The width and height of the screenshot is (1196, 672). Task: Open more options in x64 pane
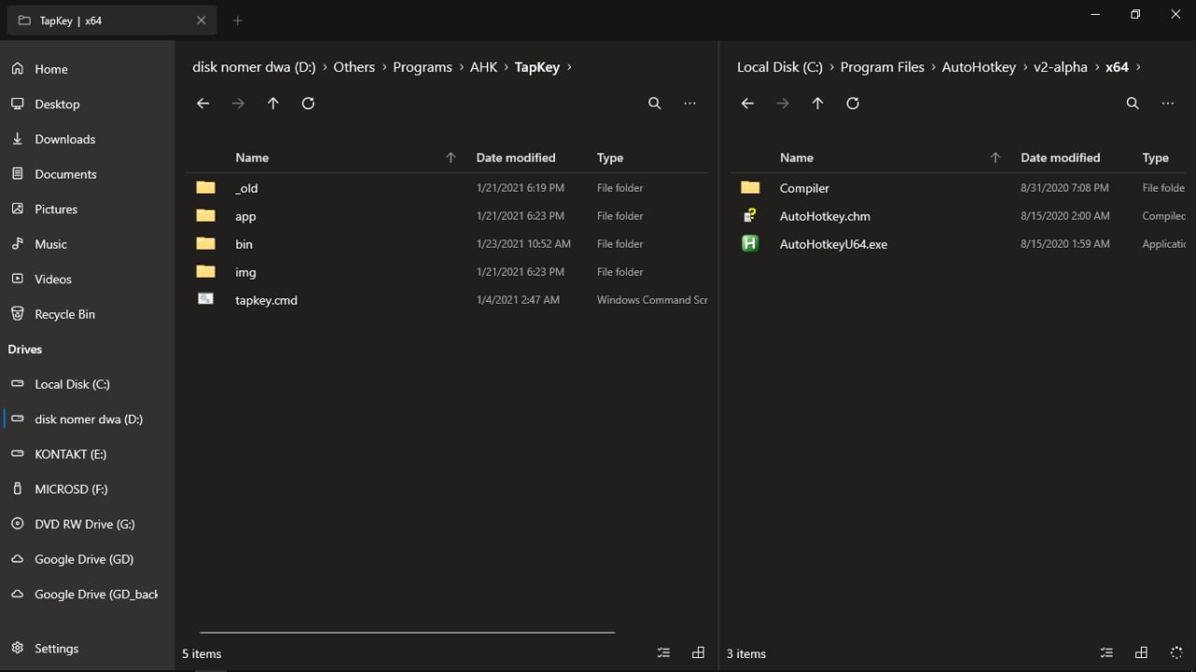[1168, 104]
